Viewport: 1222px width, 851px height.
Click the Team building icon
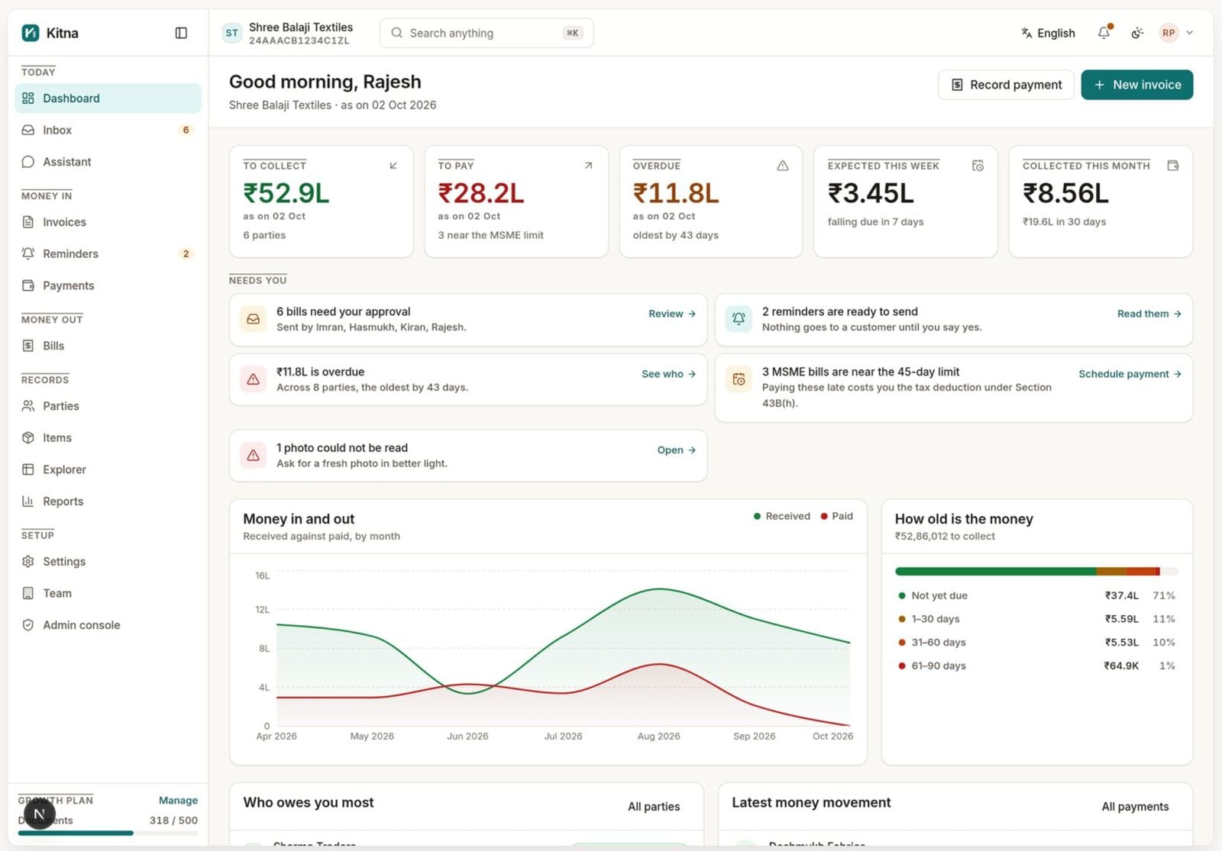click(28, 593)
